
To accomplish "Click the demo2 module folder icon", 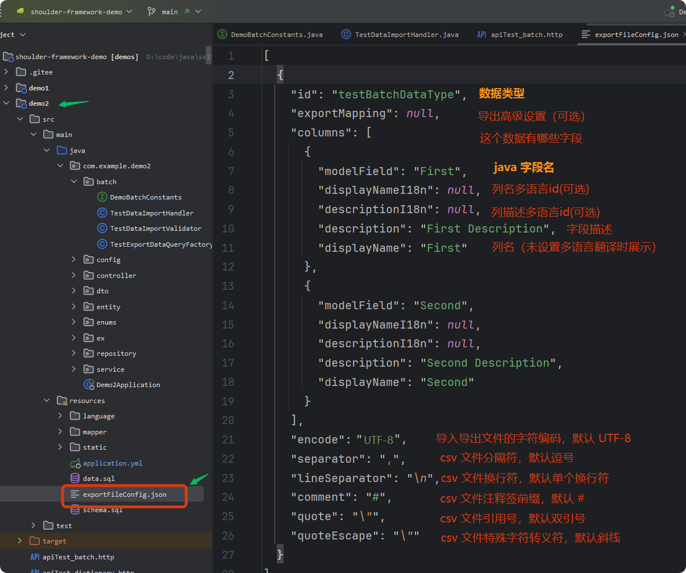I will 21,103.
